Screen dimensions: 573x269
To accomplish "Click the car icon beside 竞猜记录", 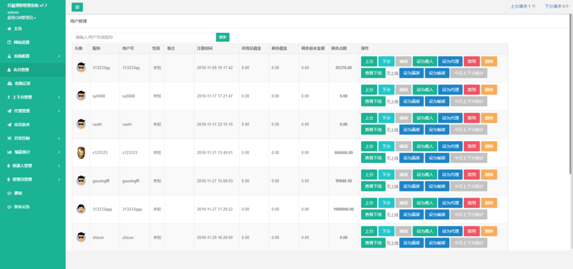I will (x=9, y=84).
